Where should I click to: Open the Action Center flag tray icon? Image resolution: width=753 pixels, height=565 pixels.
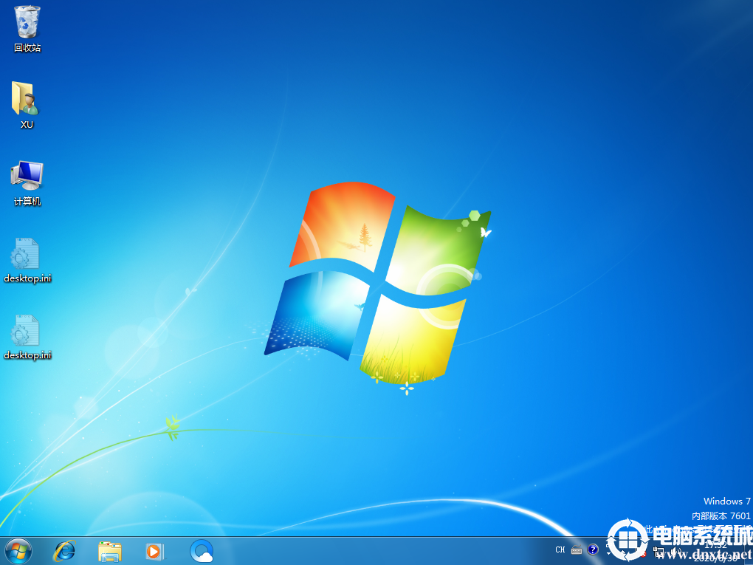[642, 551]
